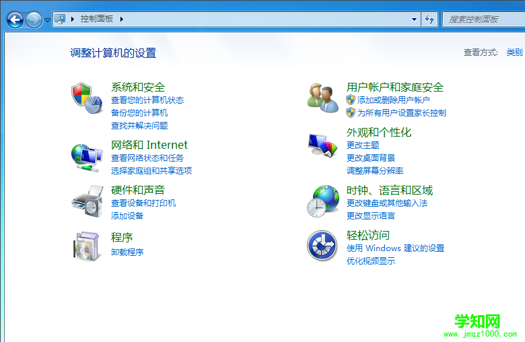This screenshot has height=342, width=525.
Task: Click the refresh button beside address bar
Action: (x=429, y=19)
